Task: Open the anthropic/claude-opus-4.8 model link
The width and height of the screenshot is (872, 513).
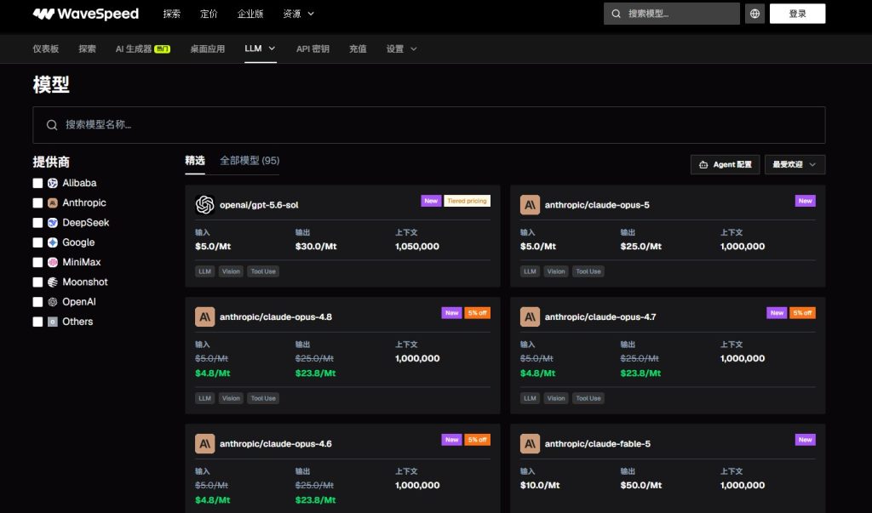Action: point(276,316)
